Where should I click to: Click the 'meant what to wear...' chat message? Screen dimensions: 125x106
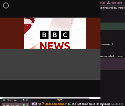click(x=113, y=56)
